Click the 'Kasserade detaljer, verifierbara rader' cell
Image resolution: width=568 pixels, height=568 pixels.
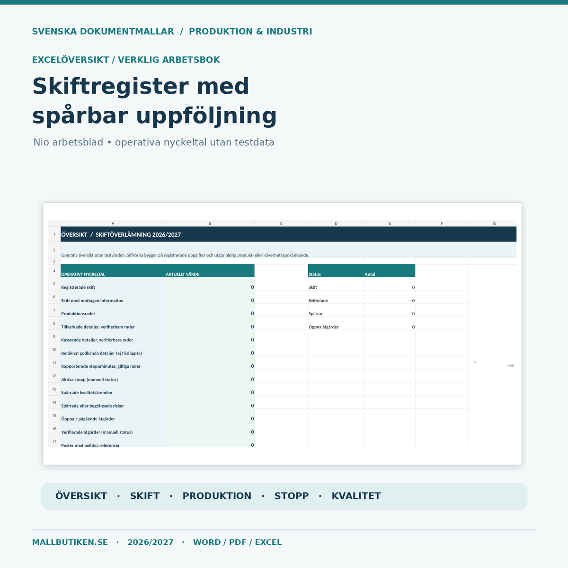pyautogui.click(x=113, y=337)
